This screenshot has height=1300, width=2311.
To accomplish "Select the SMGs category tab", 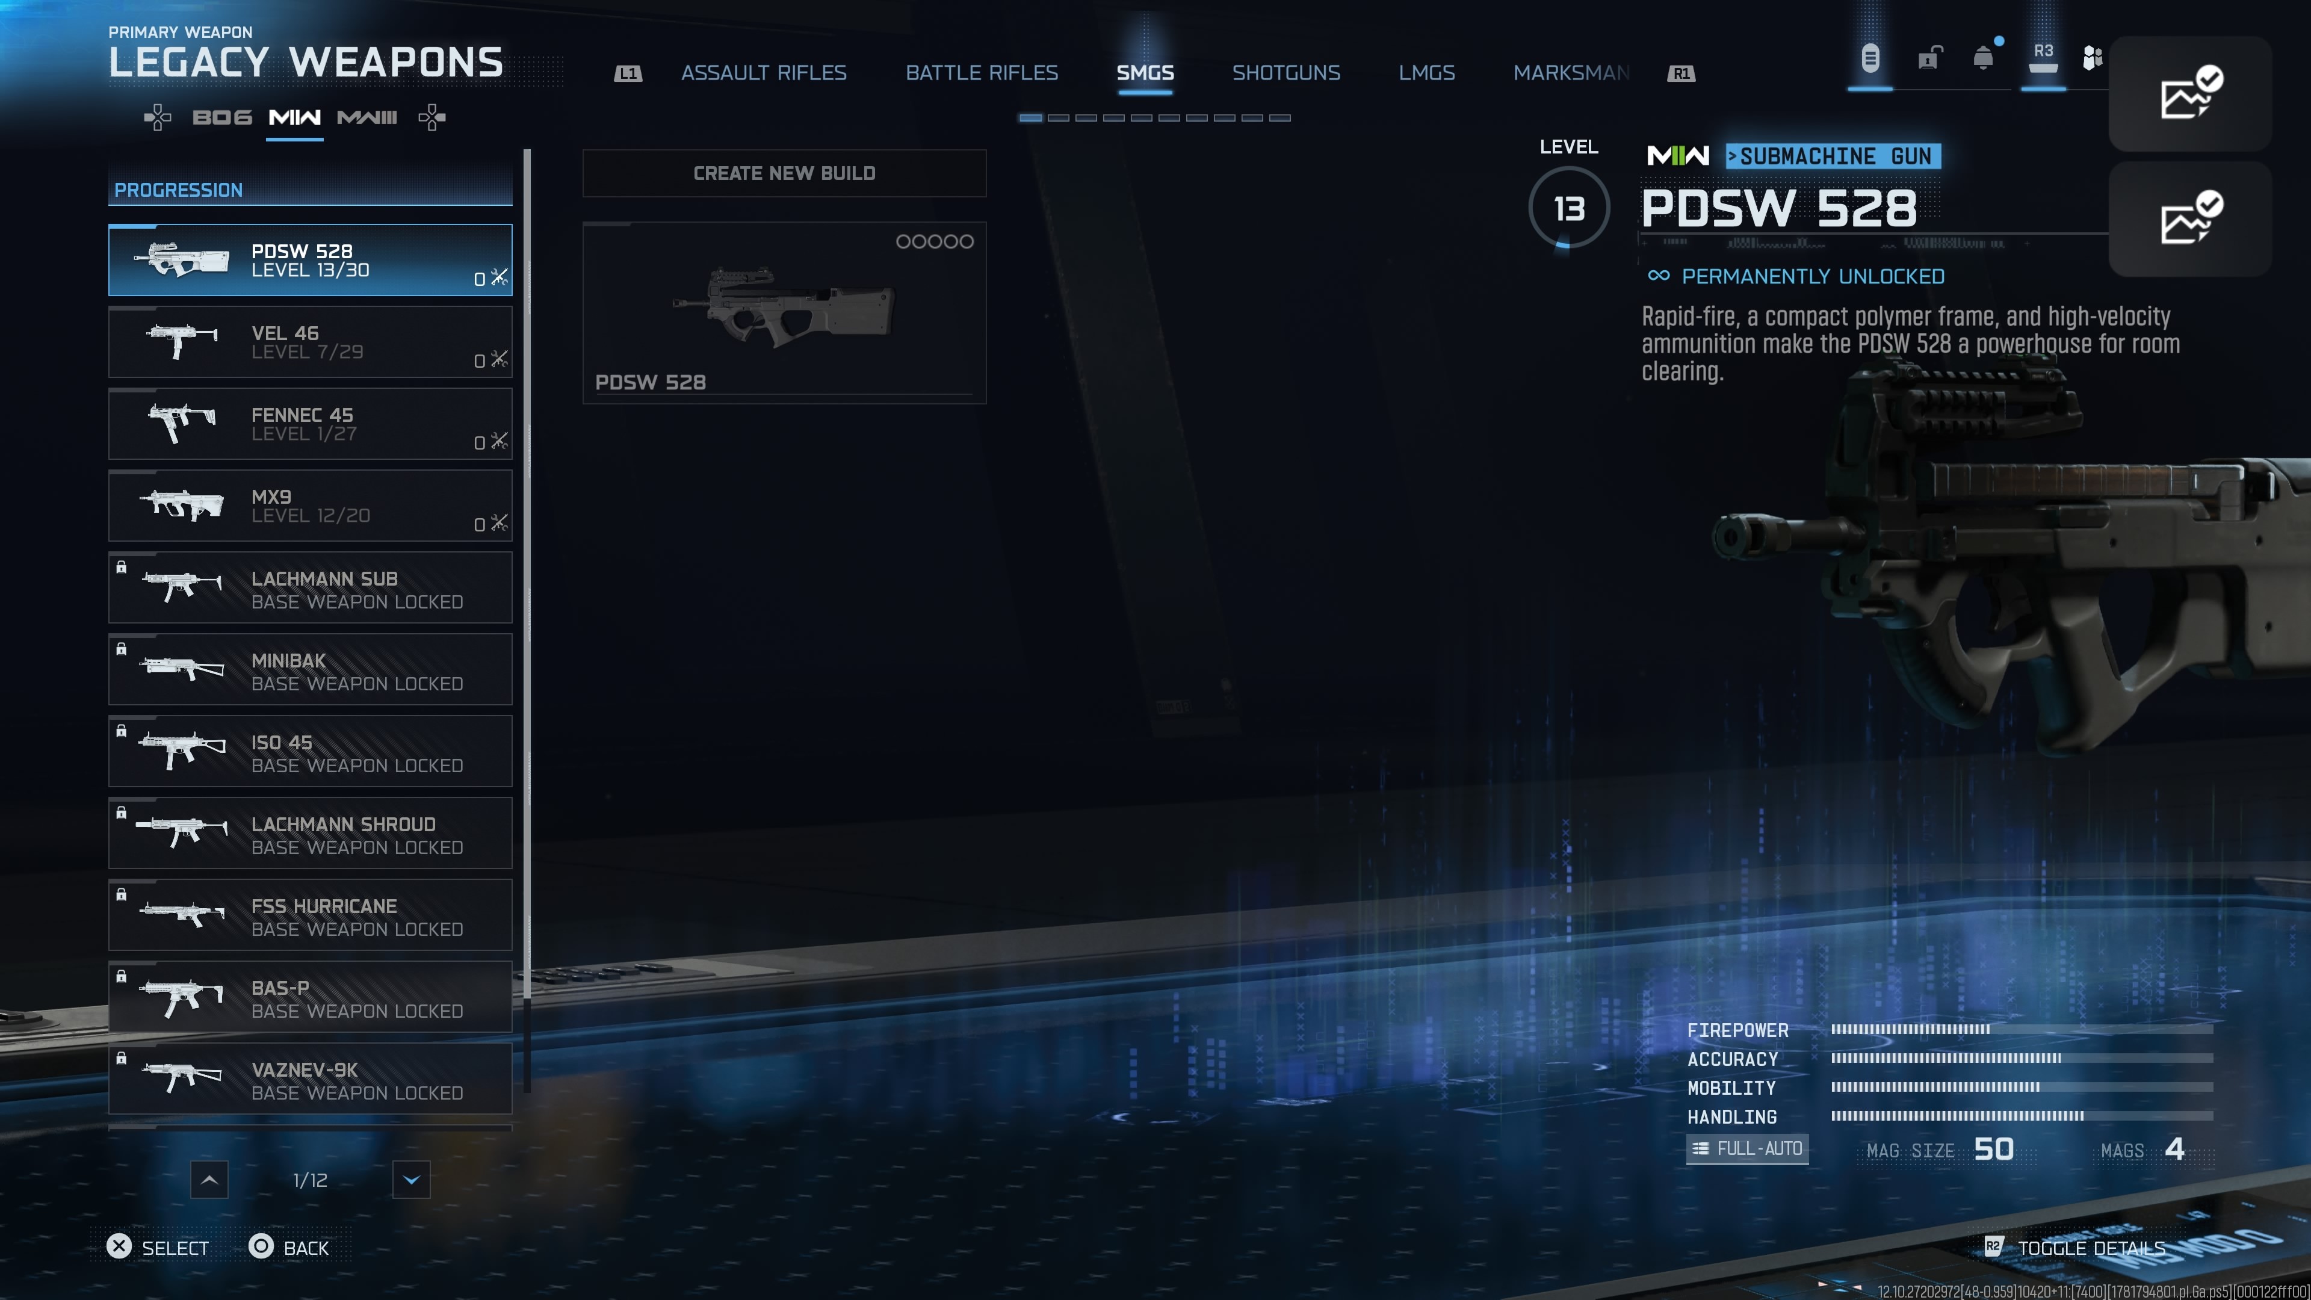I will [1145, 73].
